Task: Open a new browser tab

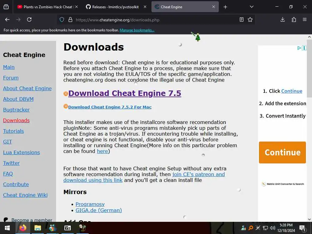Action: (x=225, y=7)
